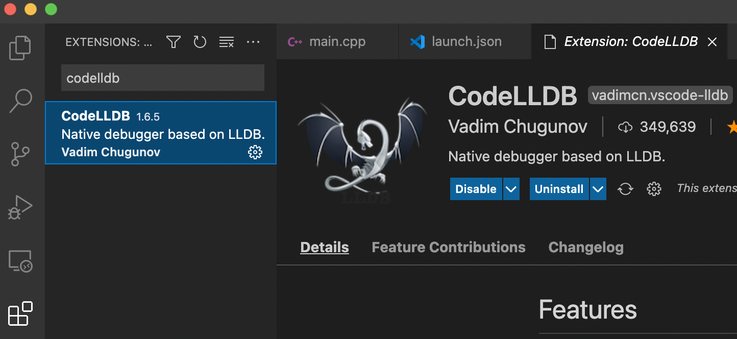Switch to the main.cpp tab
Image resolution: width=737 pixels, height=339 pixels.
pos(337,41)
